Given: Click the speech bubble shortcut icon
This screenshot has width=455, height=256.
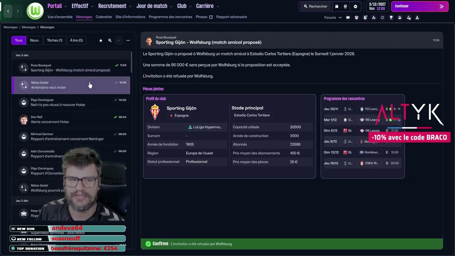Looking at the screenshot, I should (x=348, y=17).
